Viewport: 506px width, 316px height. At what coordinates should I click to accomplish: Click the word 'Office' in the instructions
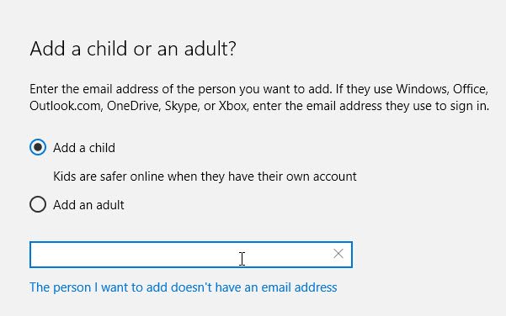[470, 89]
